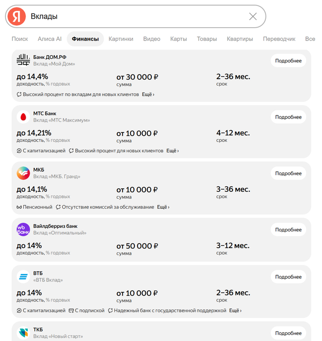Click the red МТС Банк egg logo

click(23, 117)
